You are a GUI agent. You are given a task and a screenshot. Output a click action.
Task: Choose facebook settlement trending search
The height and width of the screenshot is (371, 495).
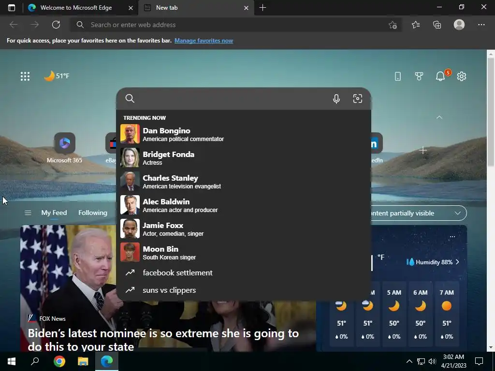pos(244,272)
